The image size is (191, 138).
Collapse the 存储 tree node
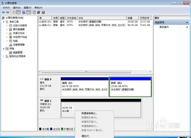pos(4,49)
